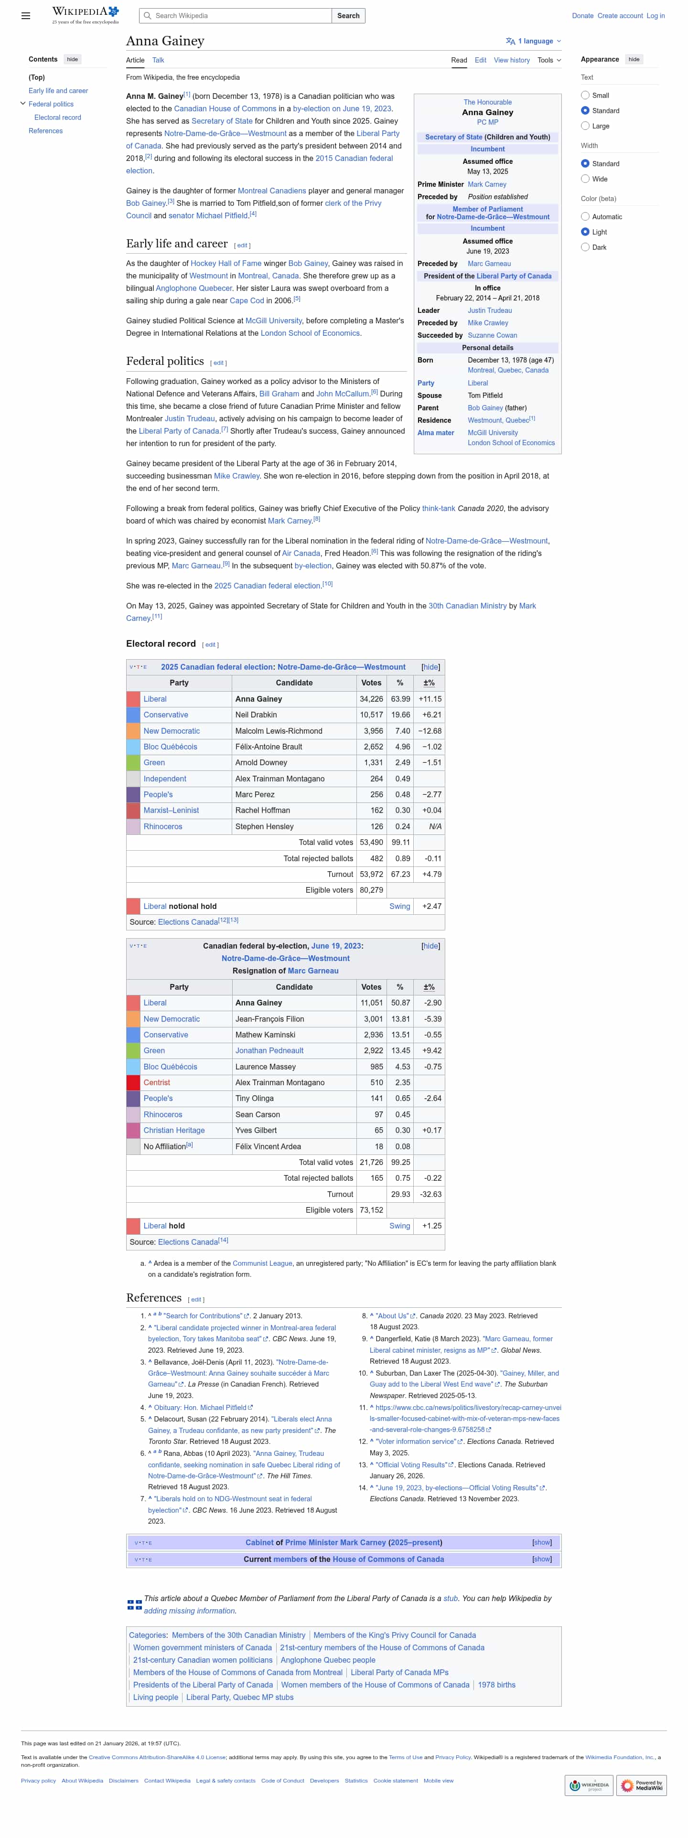Open external link icon for CBC reference 11
This screenshot has width=688, height=1838.
[489, 1429]
